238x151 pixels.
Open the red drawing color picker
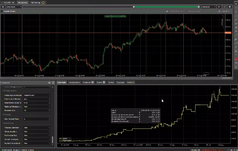[236, 59]
